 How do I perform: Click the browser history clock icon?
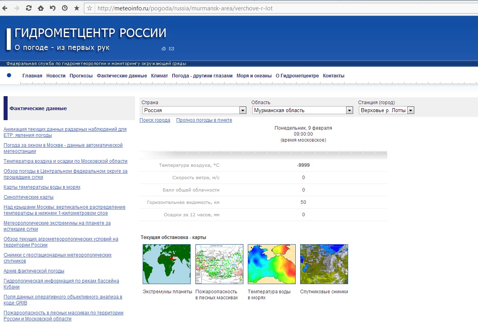click(x=65, y=8)
